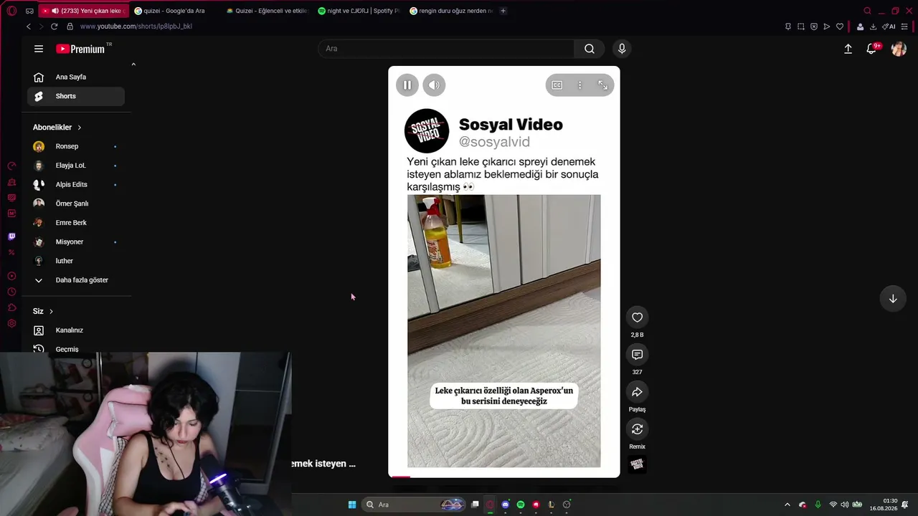
Task: Switch to the Quizei Eğlenceli tab
Action: pos(267,11)
